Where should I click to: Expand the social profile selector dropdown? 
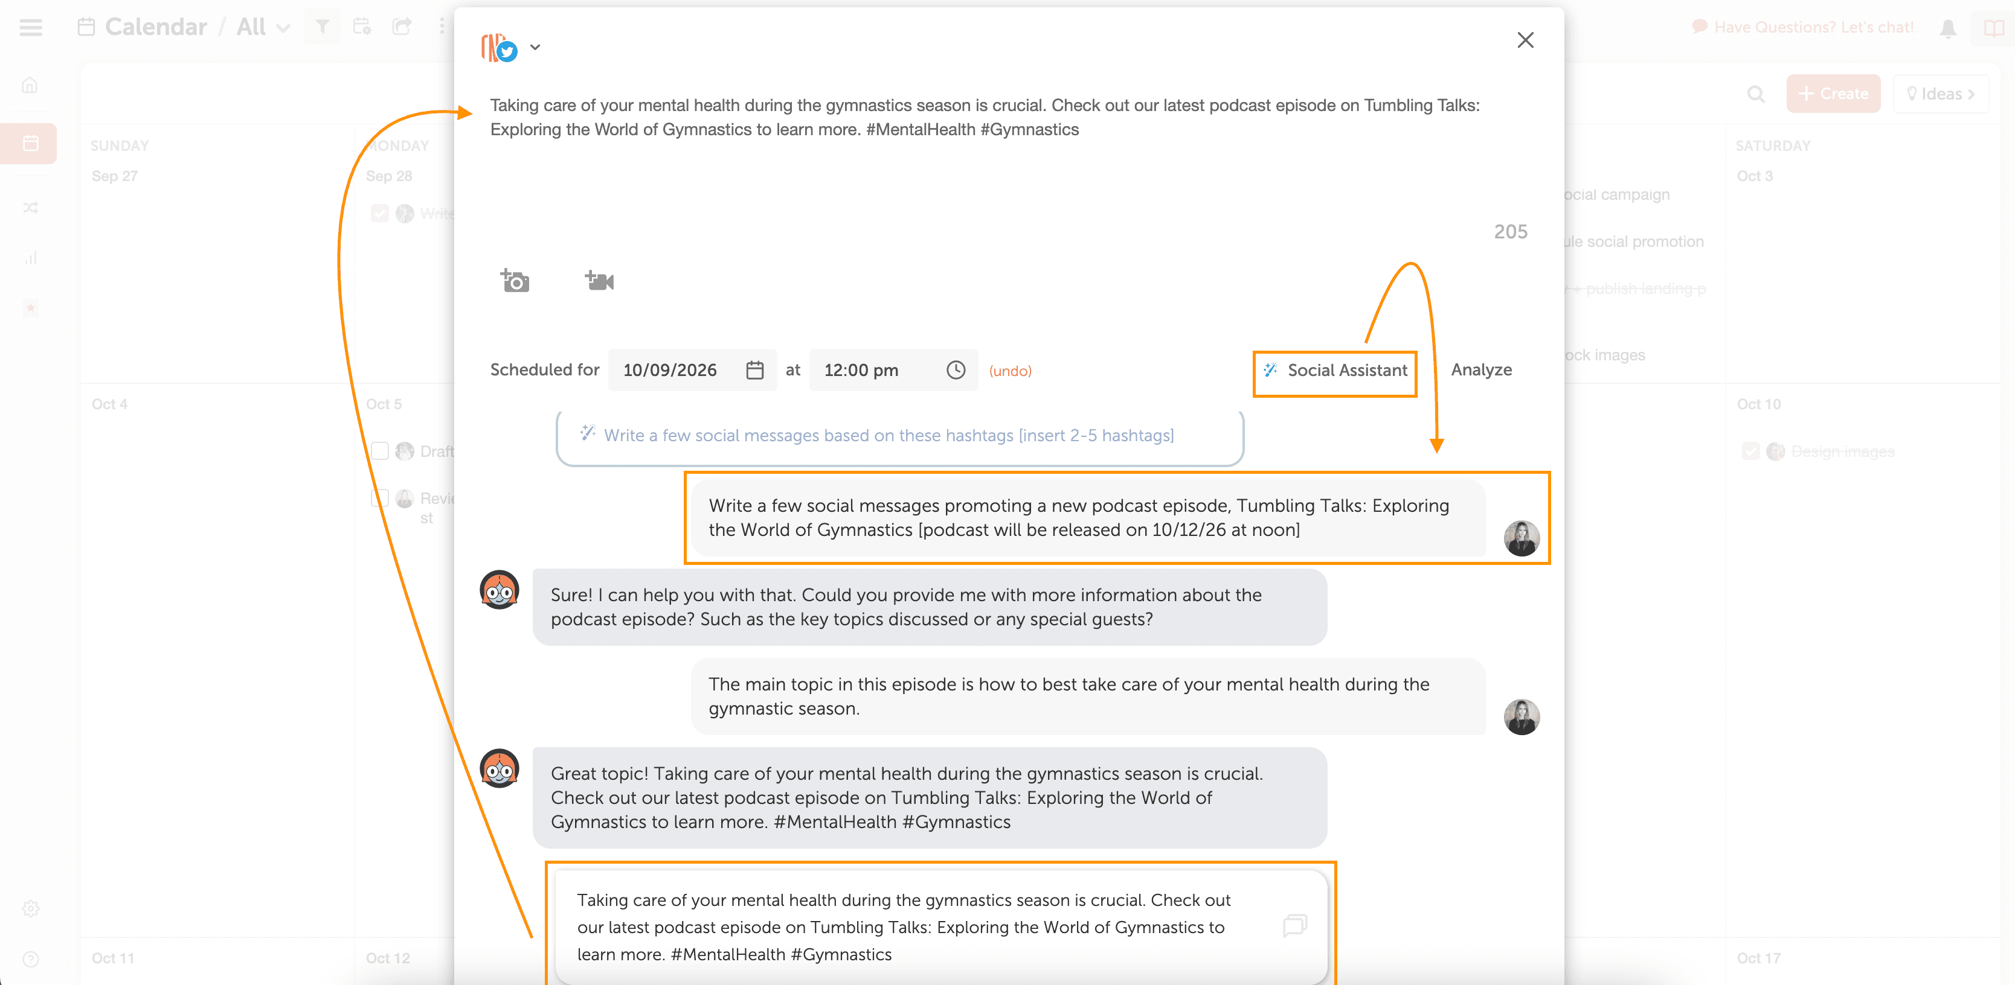[x=535, y=47]
